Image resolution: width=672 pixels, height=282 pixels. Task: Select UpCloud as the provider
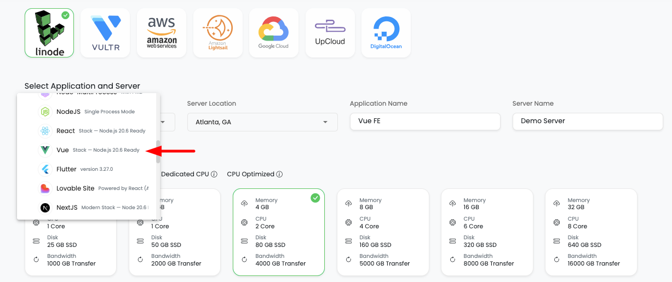(330, 33)
